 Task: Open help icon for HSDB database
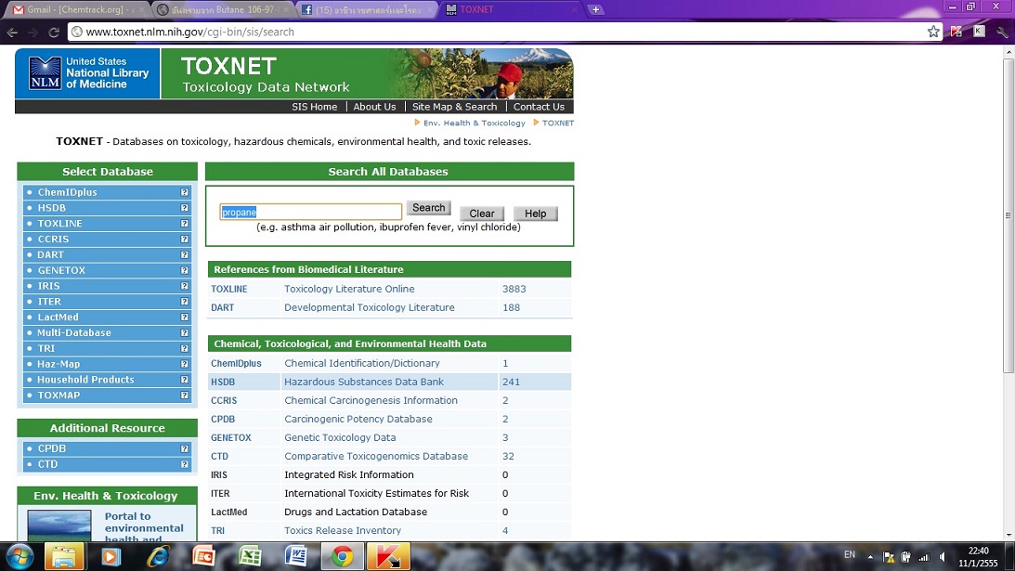(x=185, y=208)
